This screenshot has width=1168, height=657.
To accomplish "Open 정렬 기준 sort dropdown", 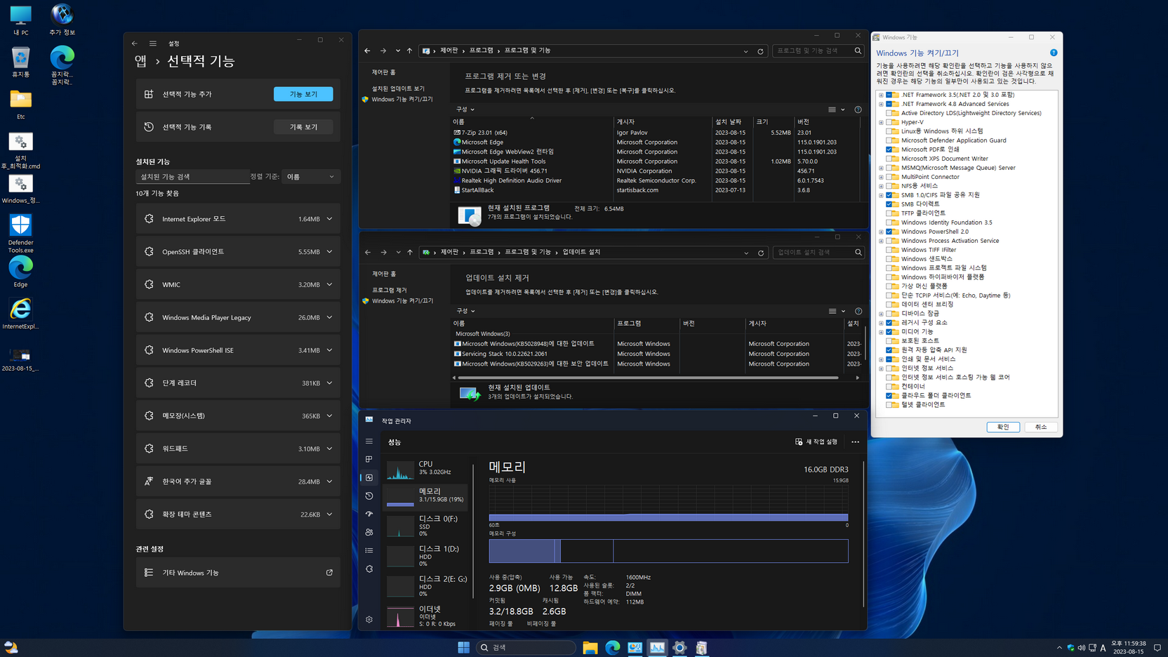I will pos(311,177).
